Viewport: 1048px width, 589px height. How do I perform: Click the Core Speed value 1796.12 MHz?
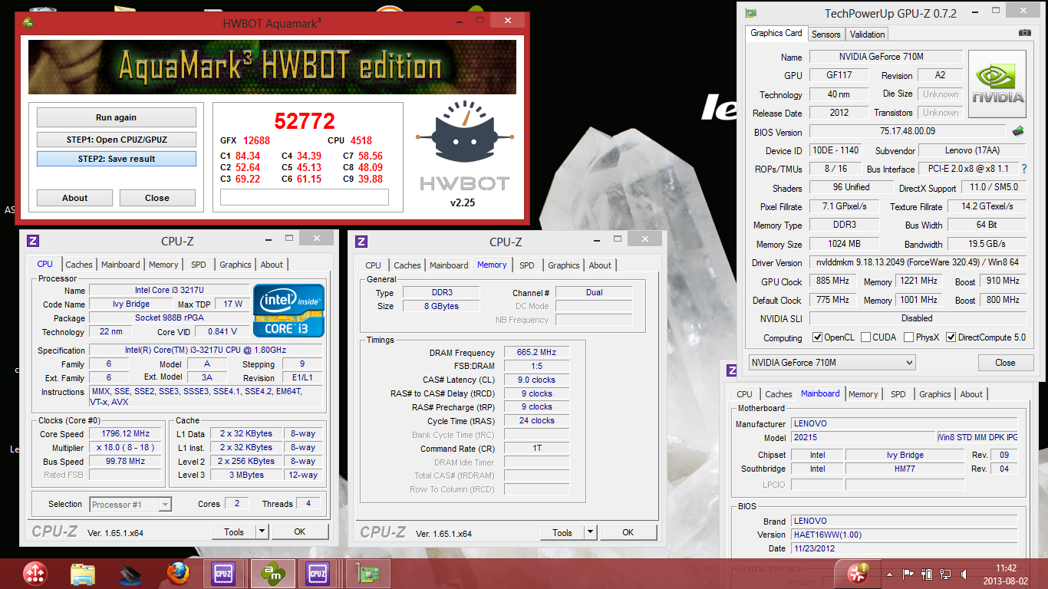pyautogui.click(x=126, y=434)
